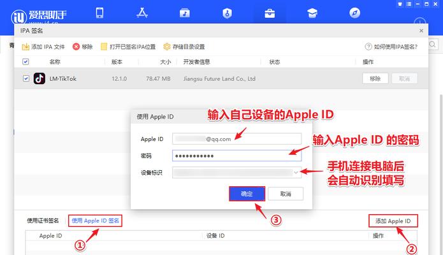The image size is (443, 255).
Task: Open the compass browser icon
Action: coord(354,13)
